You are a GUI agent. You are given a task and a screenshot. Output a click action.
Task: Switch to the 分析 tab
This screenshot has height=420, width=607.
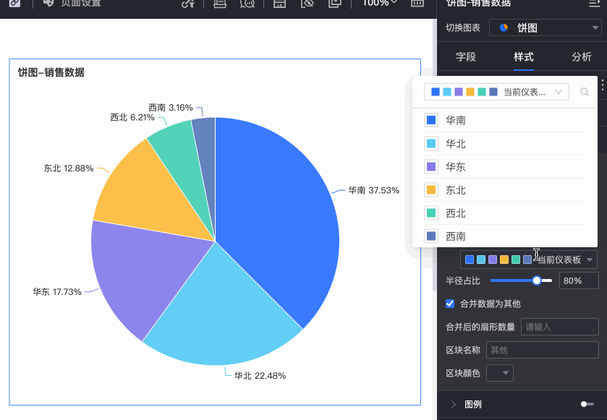581,57
